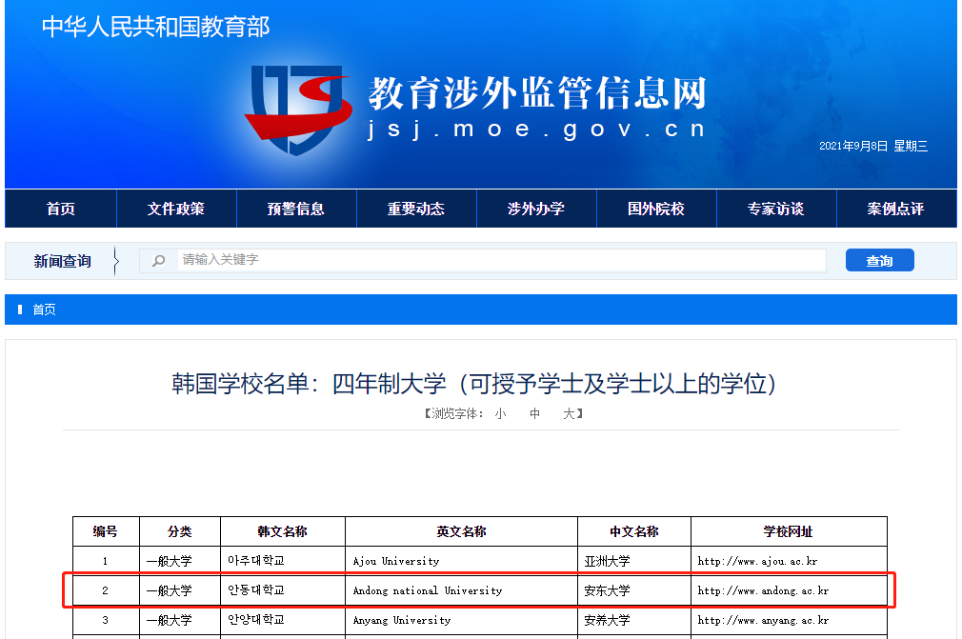Focus the keyword search input field
The image size is (962, 639).
coord(500,260)
